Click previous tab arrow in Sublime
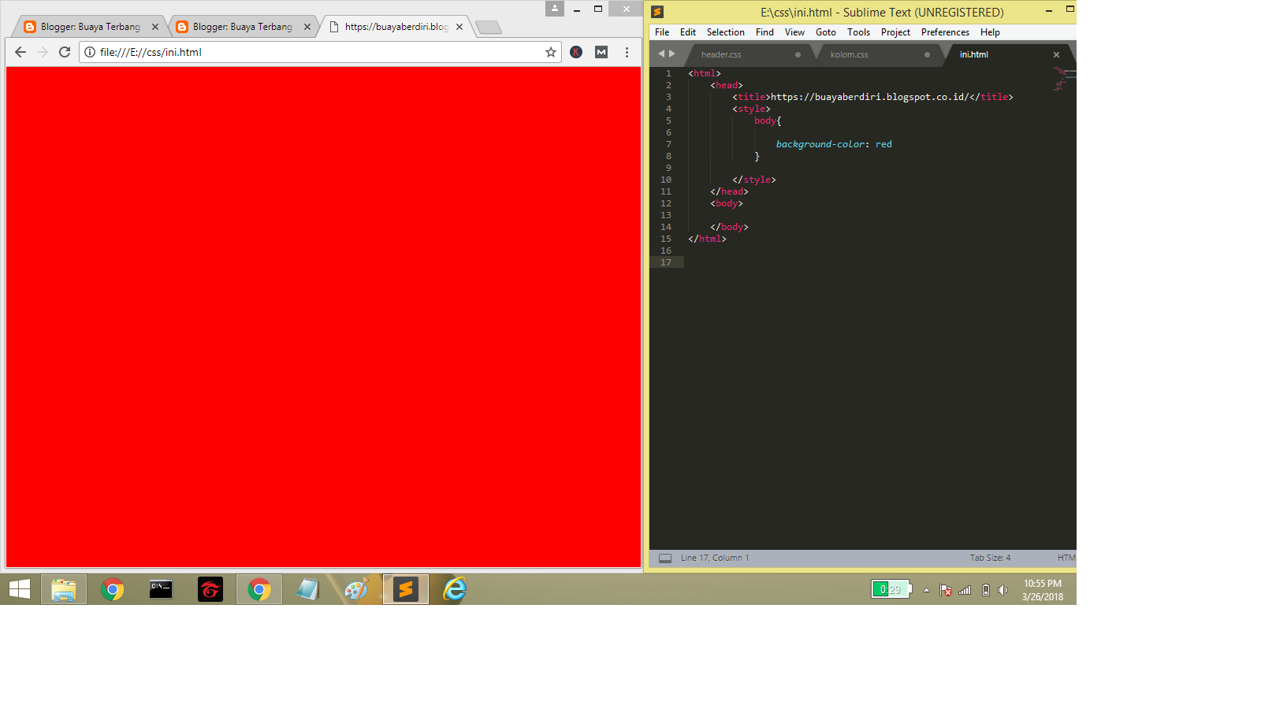This screenshot has width=1261, height=705. click(661, 54)
